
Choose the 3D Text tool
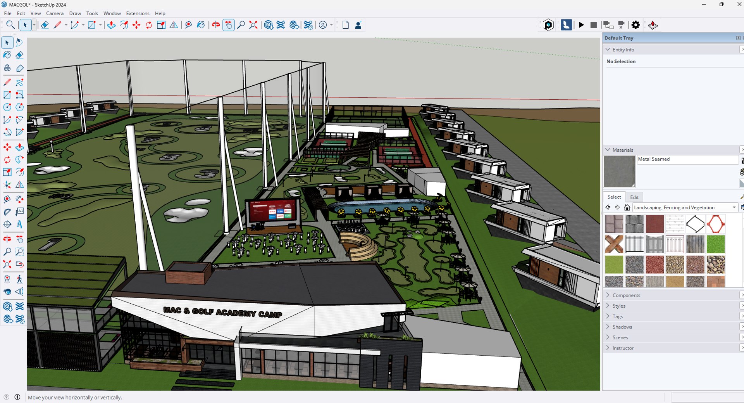(x=19, y=224)
